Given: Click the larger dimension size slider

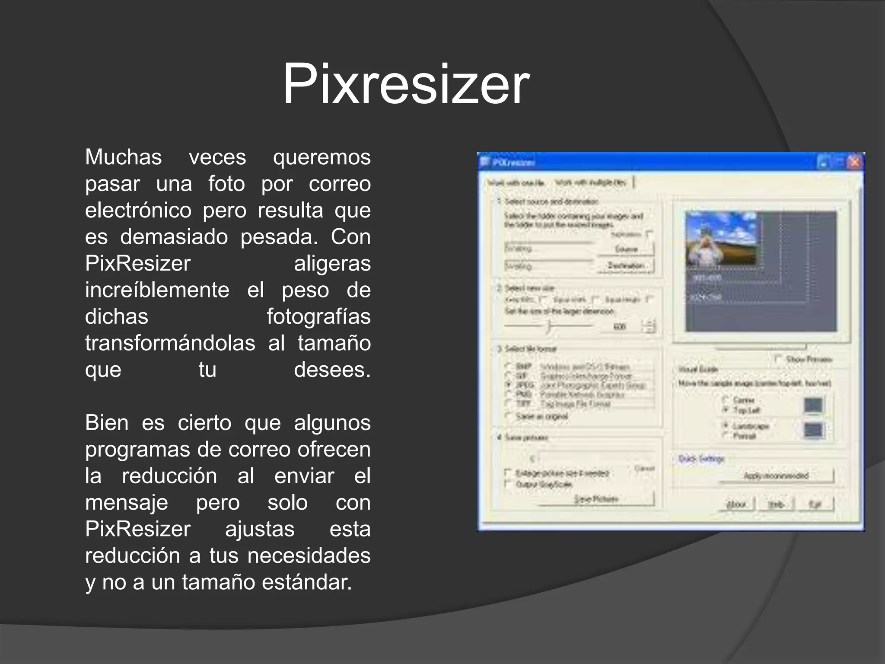Looking at the screenshot, I should [x=549, y=326].
